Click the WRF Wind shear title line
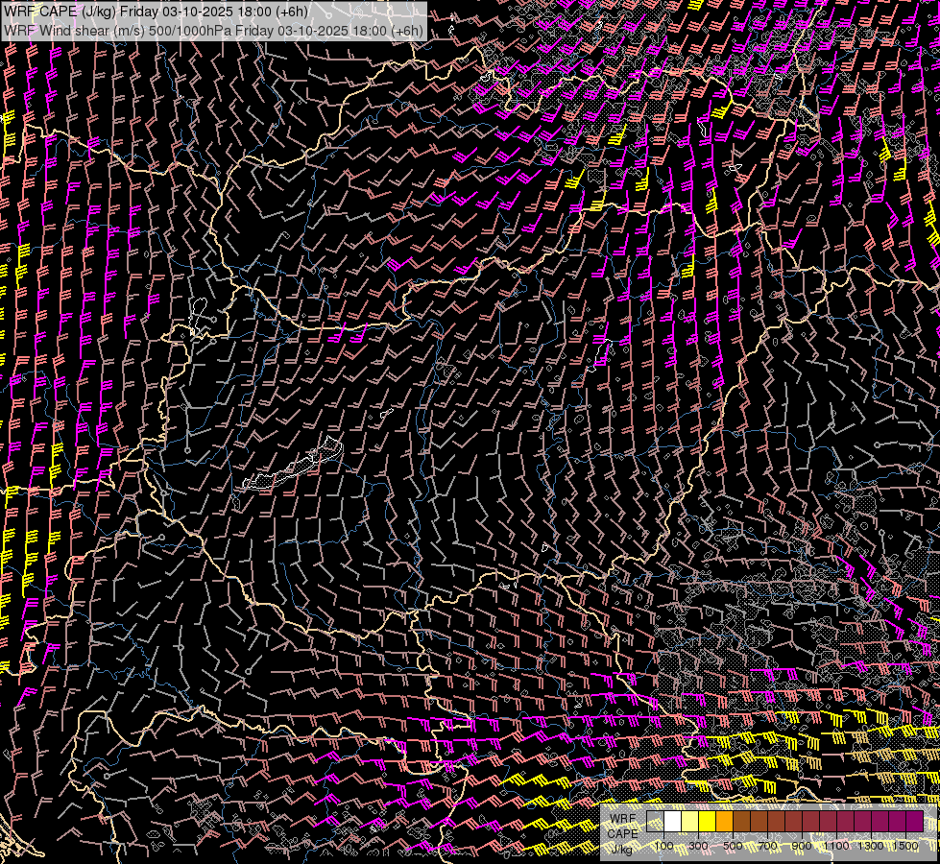The width and height of the screenshot is (940, 864). click(213, 30)
